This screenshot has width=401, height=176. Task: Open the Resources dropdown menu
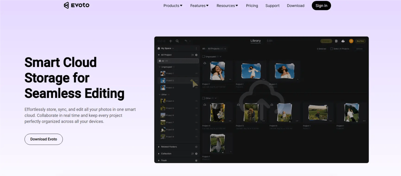tap(227, 6)
